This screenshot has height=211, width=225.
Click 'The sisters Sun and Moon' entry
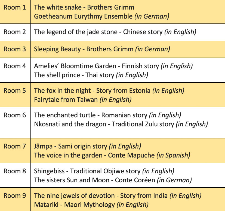[x=113, y=180]
